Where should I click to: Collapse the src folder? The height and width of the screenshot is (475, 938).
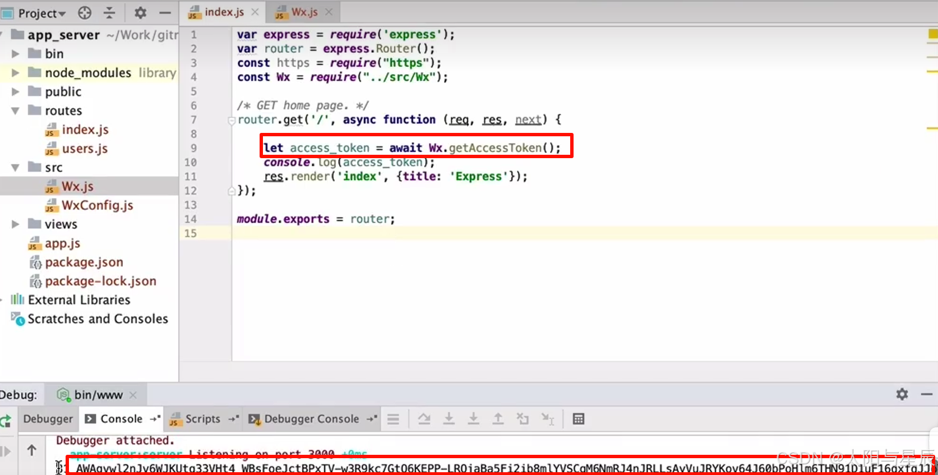pos(15,167)
